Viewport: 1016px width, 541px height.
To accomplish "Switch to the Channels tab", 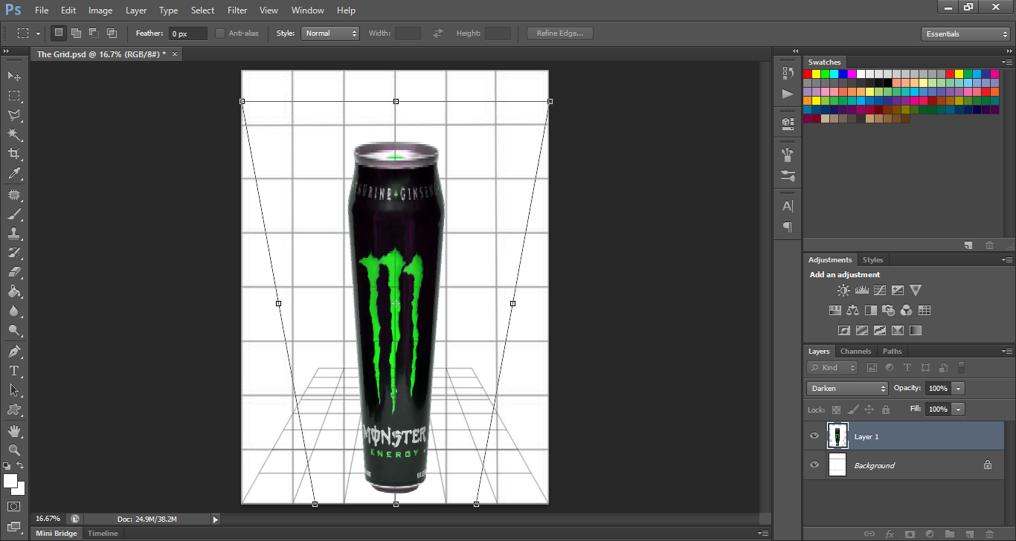I will pyautogui.click(x=855, y=352).
